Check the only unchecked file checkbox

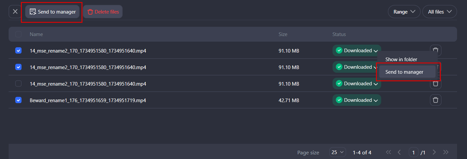[x=19, y=84]
